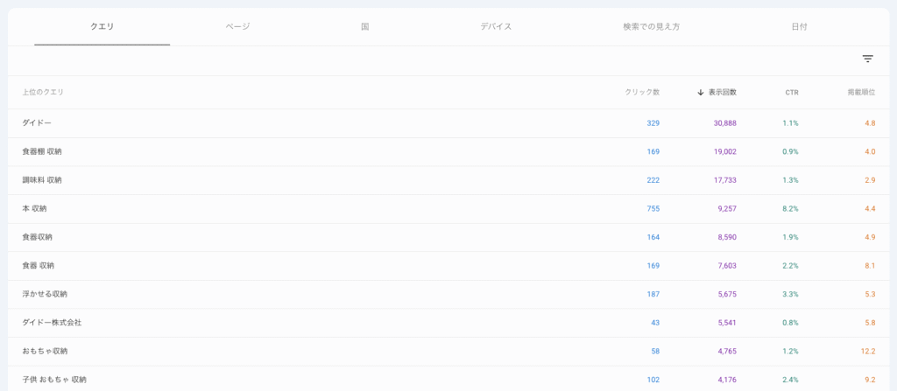Click the ダイドー株式会社 query

pyautogui.click(x=52, y=323)
